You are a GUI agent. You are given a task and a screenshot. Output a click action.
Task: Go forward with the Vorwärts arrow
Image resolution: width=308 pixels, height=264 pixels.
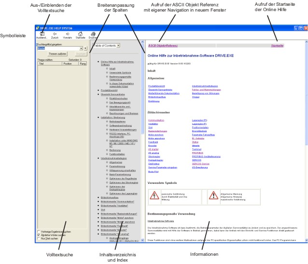(68, 34)
